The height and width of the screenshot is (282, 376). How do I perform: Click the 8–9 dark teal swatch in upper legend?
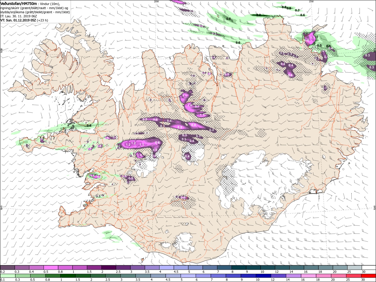click(x=239, y=268)
